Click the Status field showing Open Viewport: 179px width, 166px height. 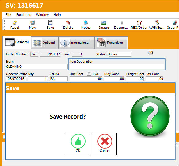[x=120, y=54]
